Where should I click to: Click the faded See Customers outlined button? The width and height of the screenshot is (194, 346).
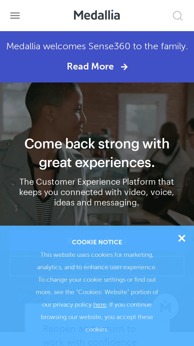[x=97, y=266]
